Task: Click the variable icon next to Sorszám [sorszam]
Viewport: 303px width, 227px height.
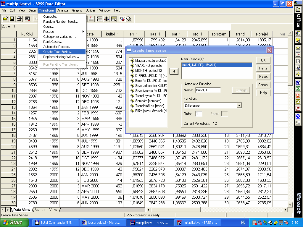Action: (132, 101)
